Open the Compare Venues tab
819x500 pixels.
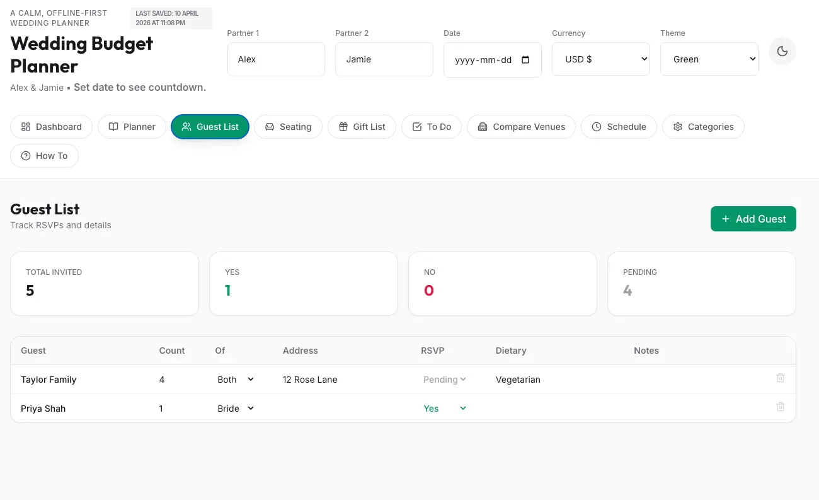521,127
